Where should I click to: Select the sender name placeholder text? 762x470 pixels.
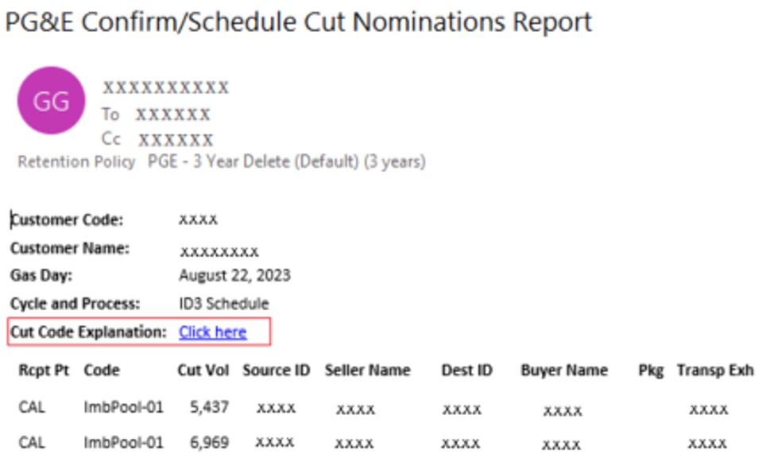165,87
